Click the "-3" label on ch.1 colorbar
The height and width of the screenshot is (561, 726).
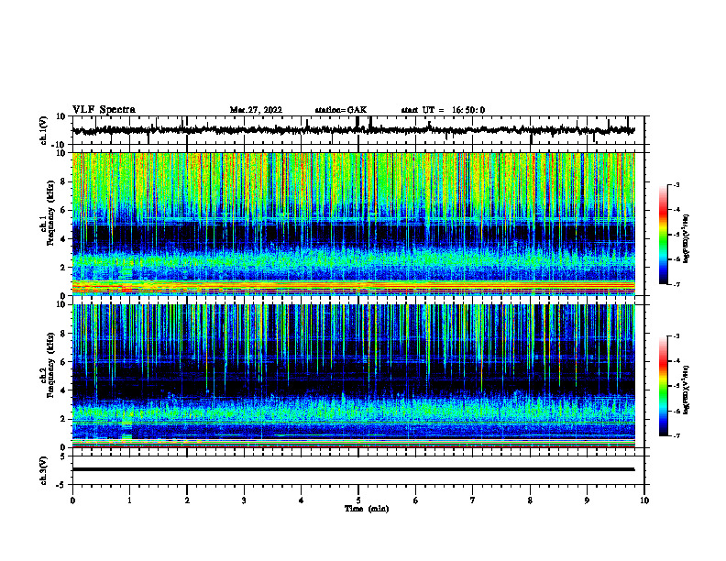676,184
